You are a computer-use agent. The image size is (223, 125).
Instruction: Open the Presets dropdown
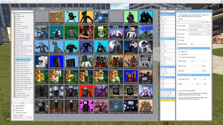(x=191, y=22)
